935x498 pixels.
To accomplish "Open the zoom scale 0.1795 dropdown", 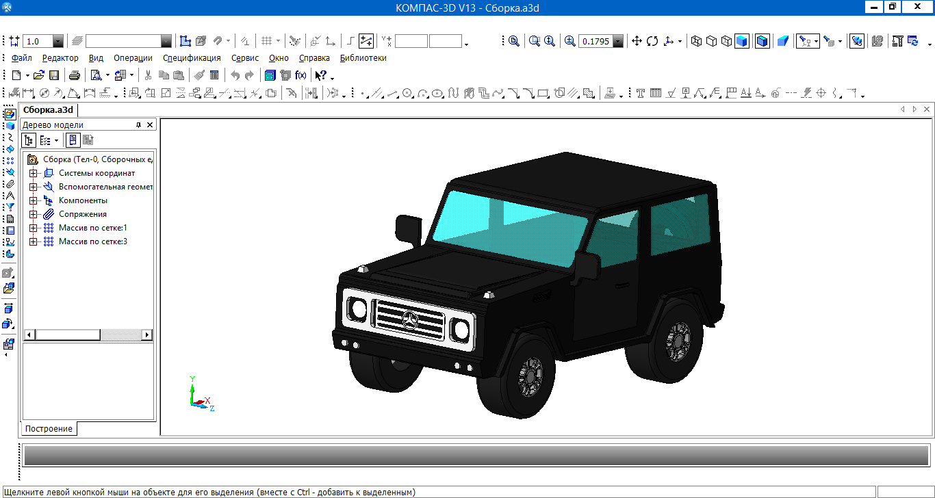I will pos(618,41).
